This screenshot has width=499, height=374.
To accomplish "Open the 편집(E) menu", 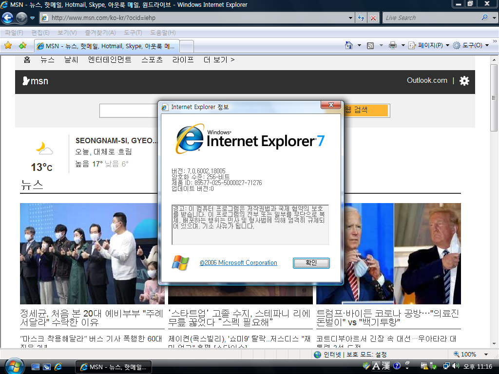I will pyautogui.click(x=40, y=33).
